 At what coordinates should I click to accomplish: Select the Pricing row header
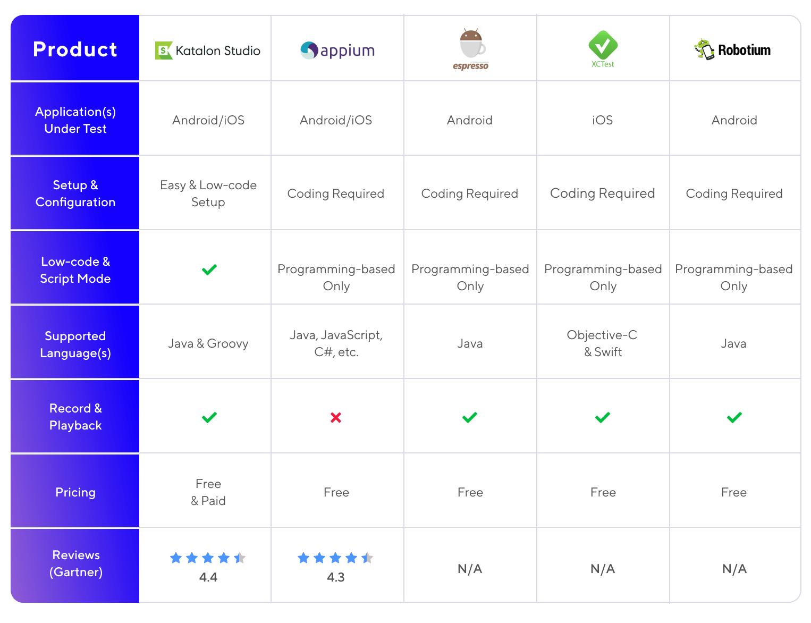pos(75,492)
